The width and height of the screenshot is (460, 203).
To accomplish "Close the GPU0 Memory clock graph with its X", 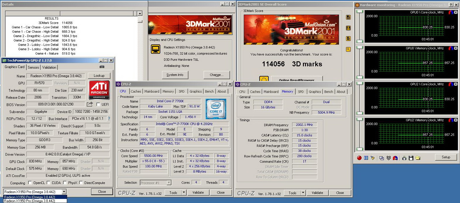I will click(x=456, y=48).
